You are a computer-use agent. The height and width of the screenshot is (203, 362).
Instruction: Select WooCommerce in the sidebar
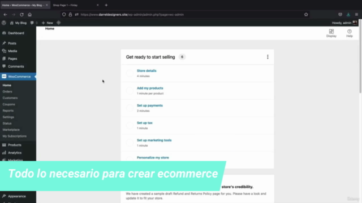coord(18,77)
